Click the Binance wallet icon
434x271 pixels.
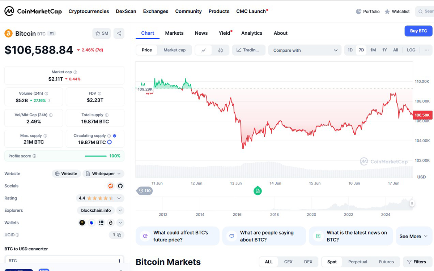coord(82,223)
